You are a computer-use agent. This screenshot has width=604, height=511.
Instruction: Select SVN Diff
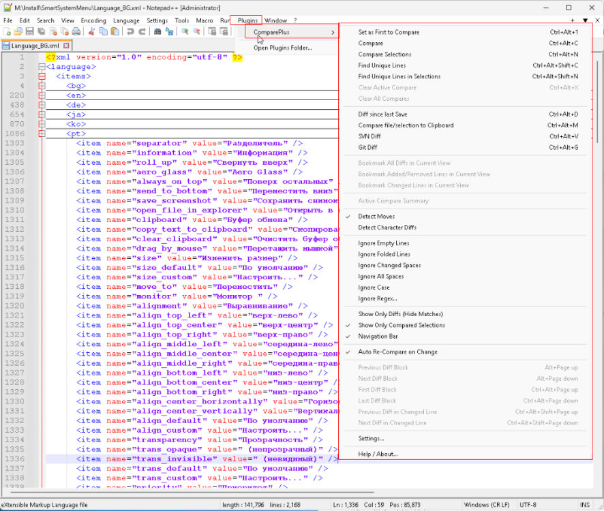465,136
